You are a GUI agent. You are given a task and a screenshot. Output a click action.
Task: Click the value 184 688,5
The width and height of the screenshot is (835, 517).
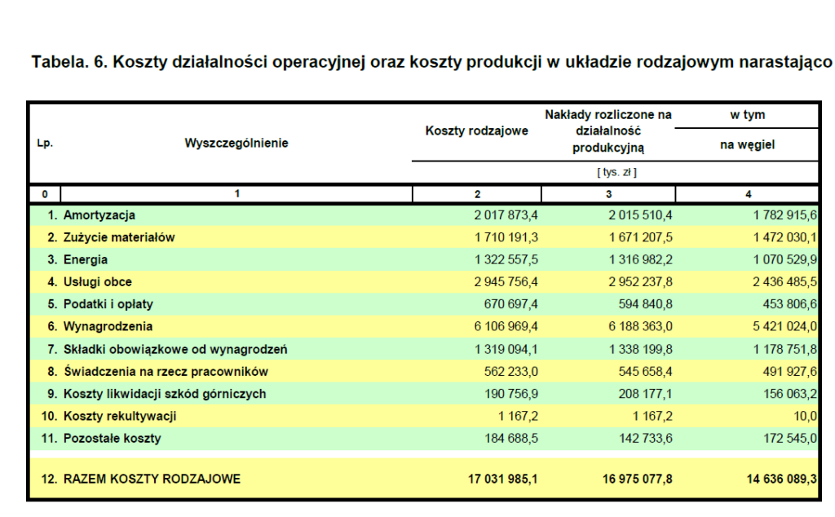tap(510, 439)
